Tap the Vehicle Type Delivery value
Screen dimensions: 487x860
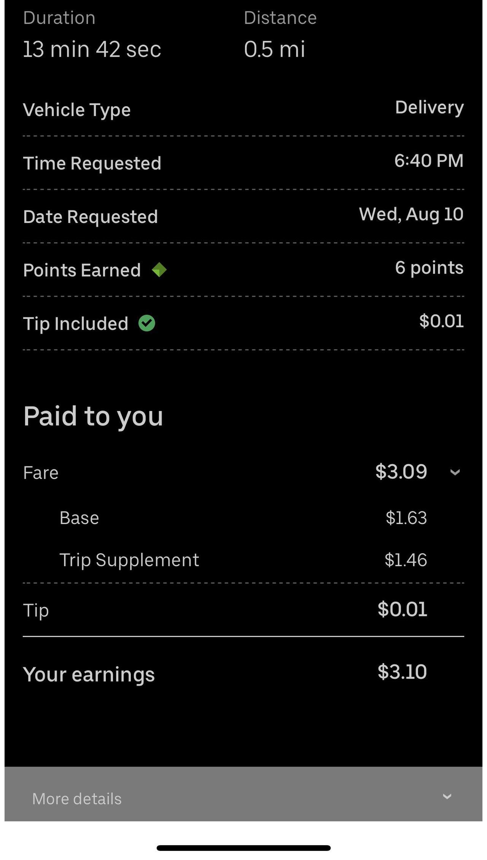pos(429,107)
